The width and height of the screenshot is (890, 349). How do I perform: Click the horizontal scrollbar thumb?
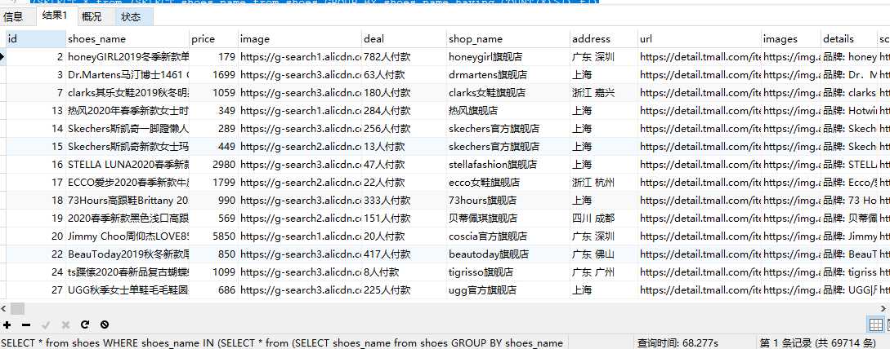coord(18,309)
